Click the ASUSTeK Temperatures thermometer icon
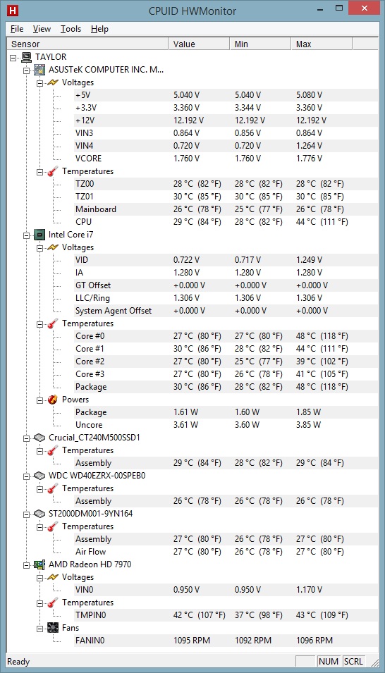Image resolution: width=385 pixels, height=673 pixels. 53,171
